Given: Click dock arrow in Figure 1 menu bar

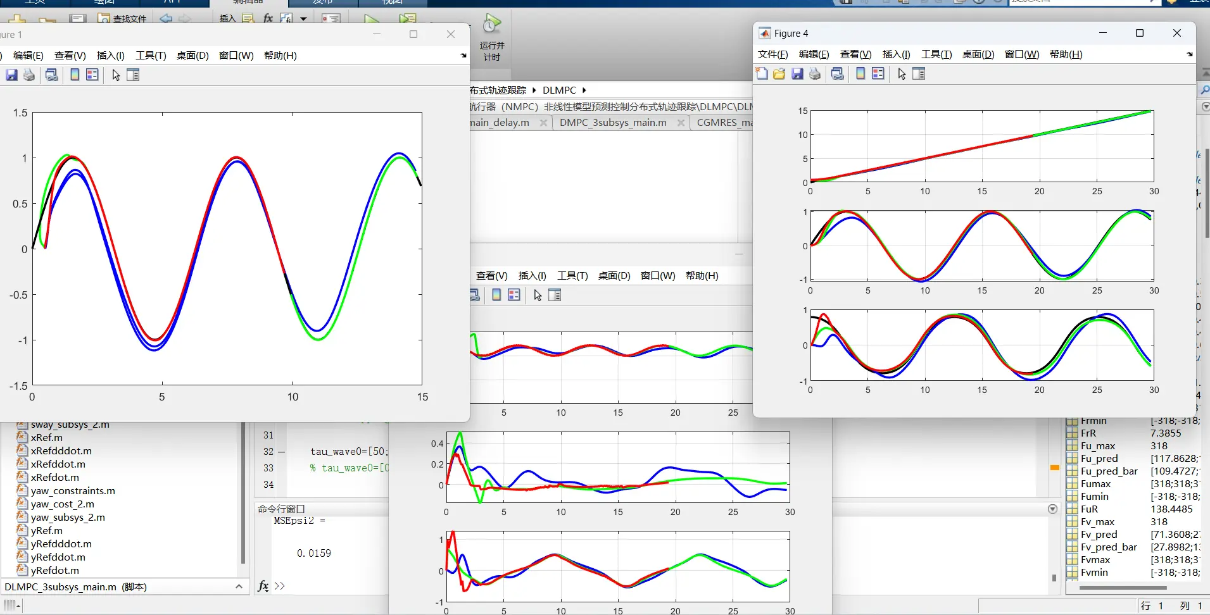Looking at the screenshot, I should [463, 56].
